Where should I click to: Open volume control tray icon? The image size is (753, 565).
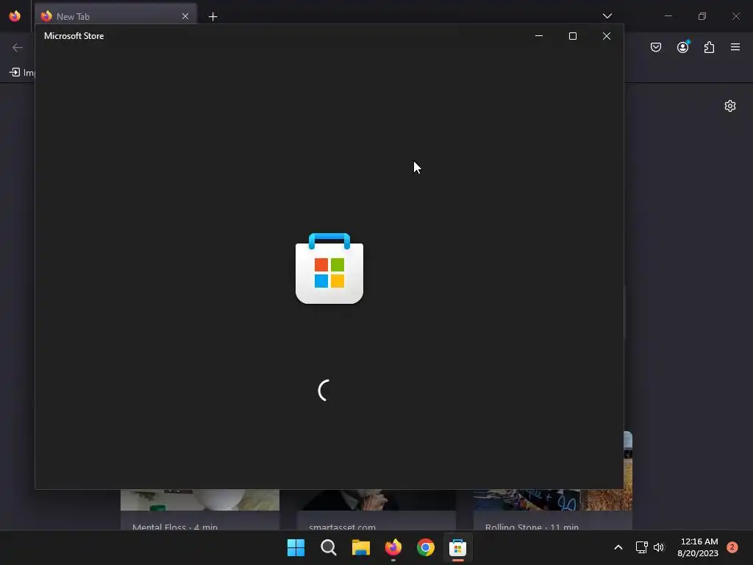(x=659, y=547)
